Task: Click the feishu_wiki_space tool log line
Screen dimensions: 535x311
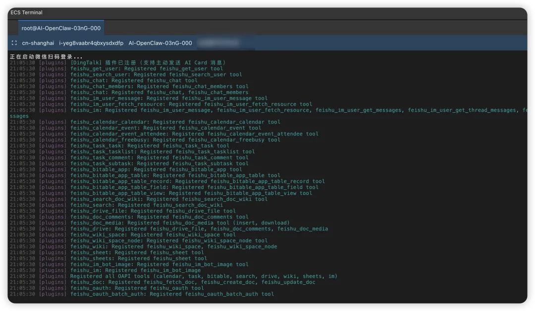Action: [x=122, y=235]
